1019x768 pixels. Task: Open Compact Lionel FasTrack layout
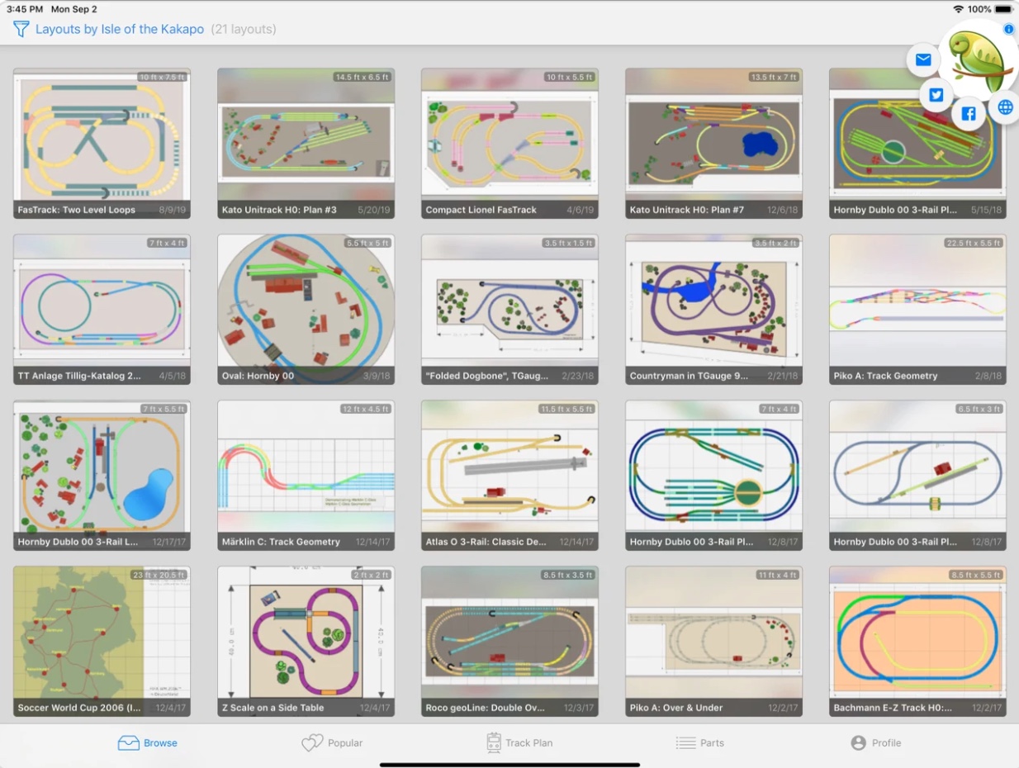click(x=509, y=144)
